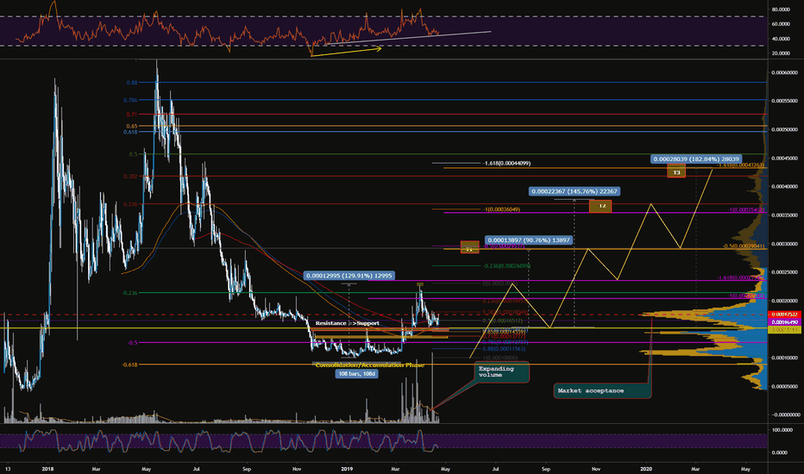The width and height of the screenshot is (804, 474).
Task: Select the Market acceptance callout
Action: click(x=602, y=390)
